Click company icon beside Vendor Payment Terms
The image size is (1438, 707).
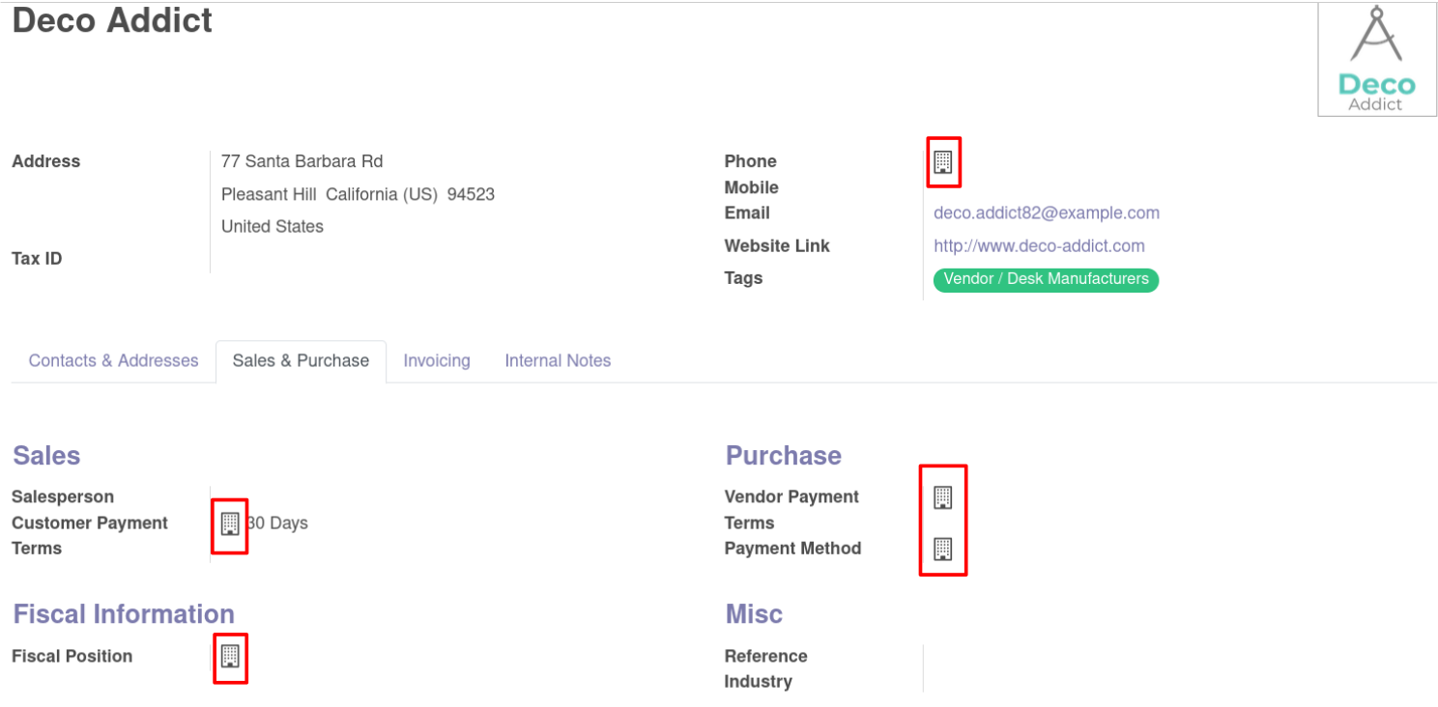(x=943, y=497)
